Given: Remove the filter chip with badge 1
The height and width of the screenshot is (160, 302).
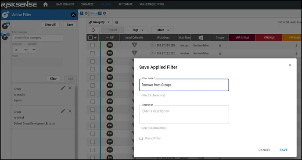Looking at the screenshot, I should [x=86, y=13].
